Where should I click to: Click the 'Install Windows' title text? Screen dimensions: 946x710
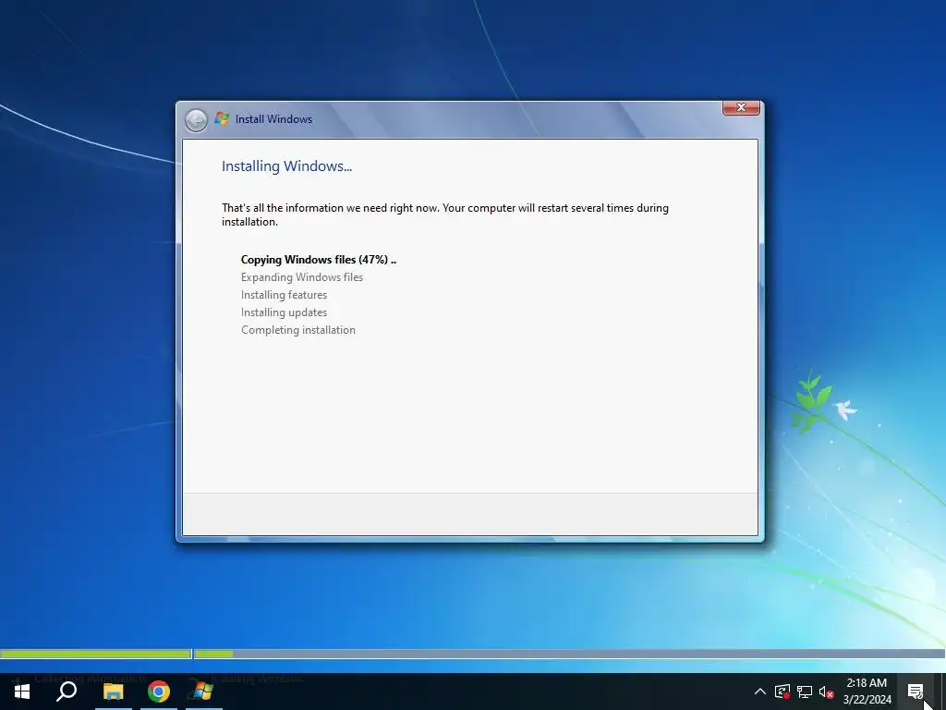pyautogui.click(x=273, y=119)
